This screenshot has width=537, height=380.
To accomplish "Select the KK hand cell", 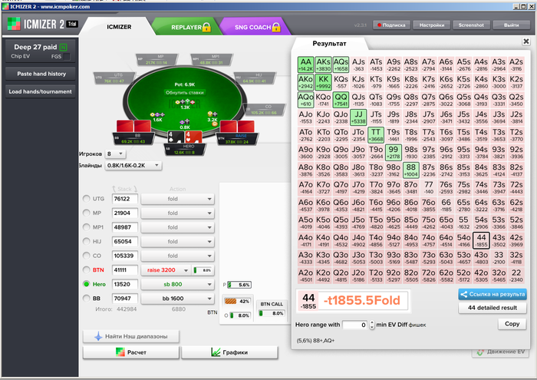I will pos(323,82).
